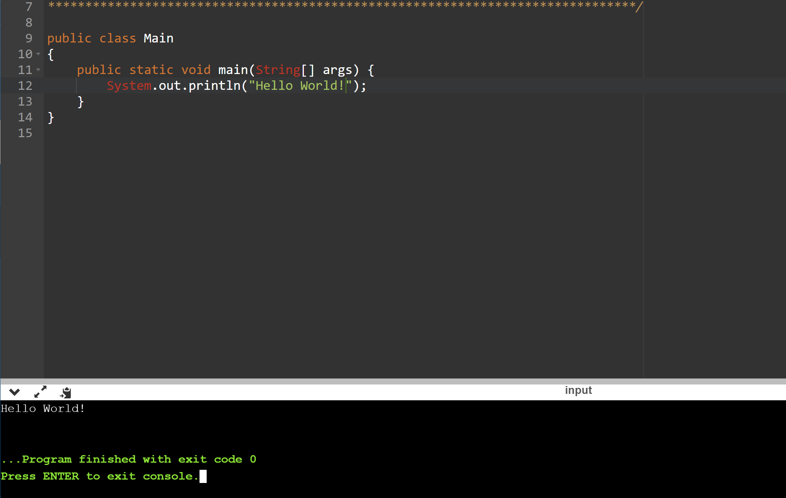
Task: Collapse the main method fold at line 11
Action: coord(39,70)
